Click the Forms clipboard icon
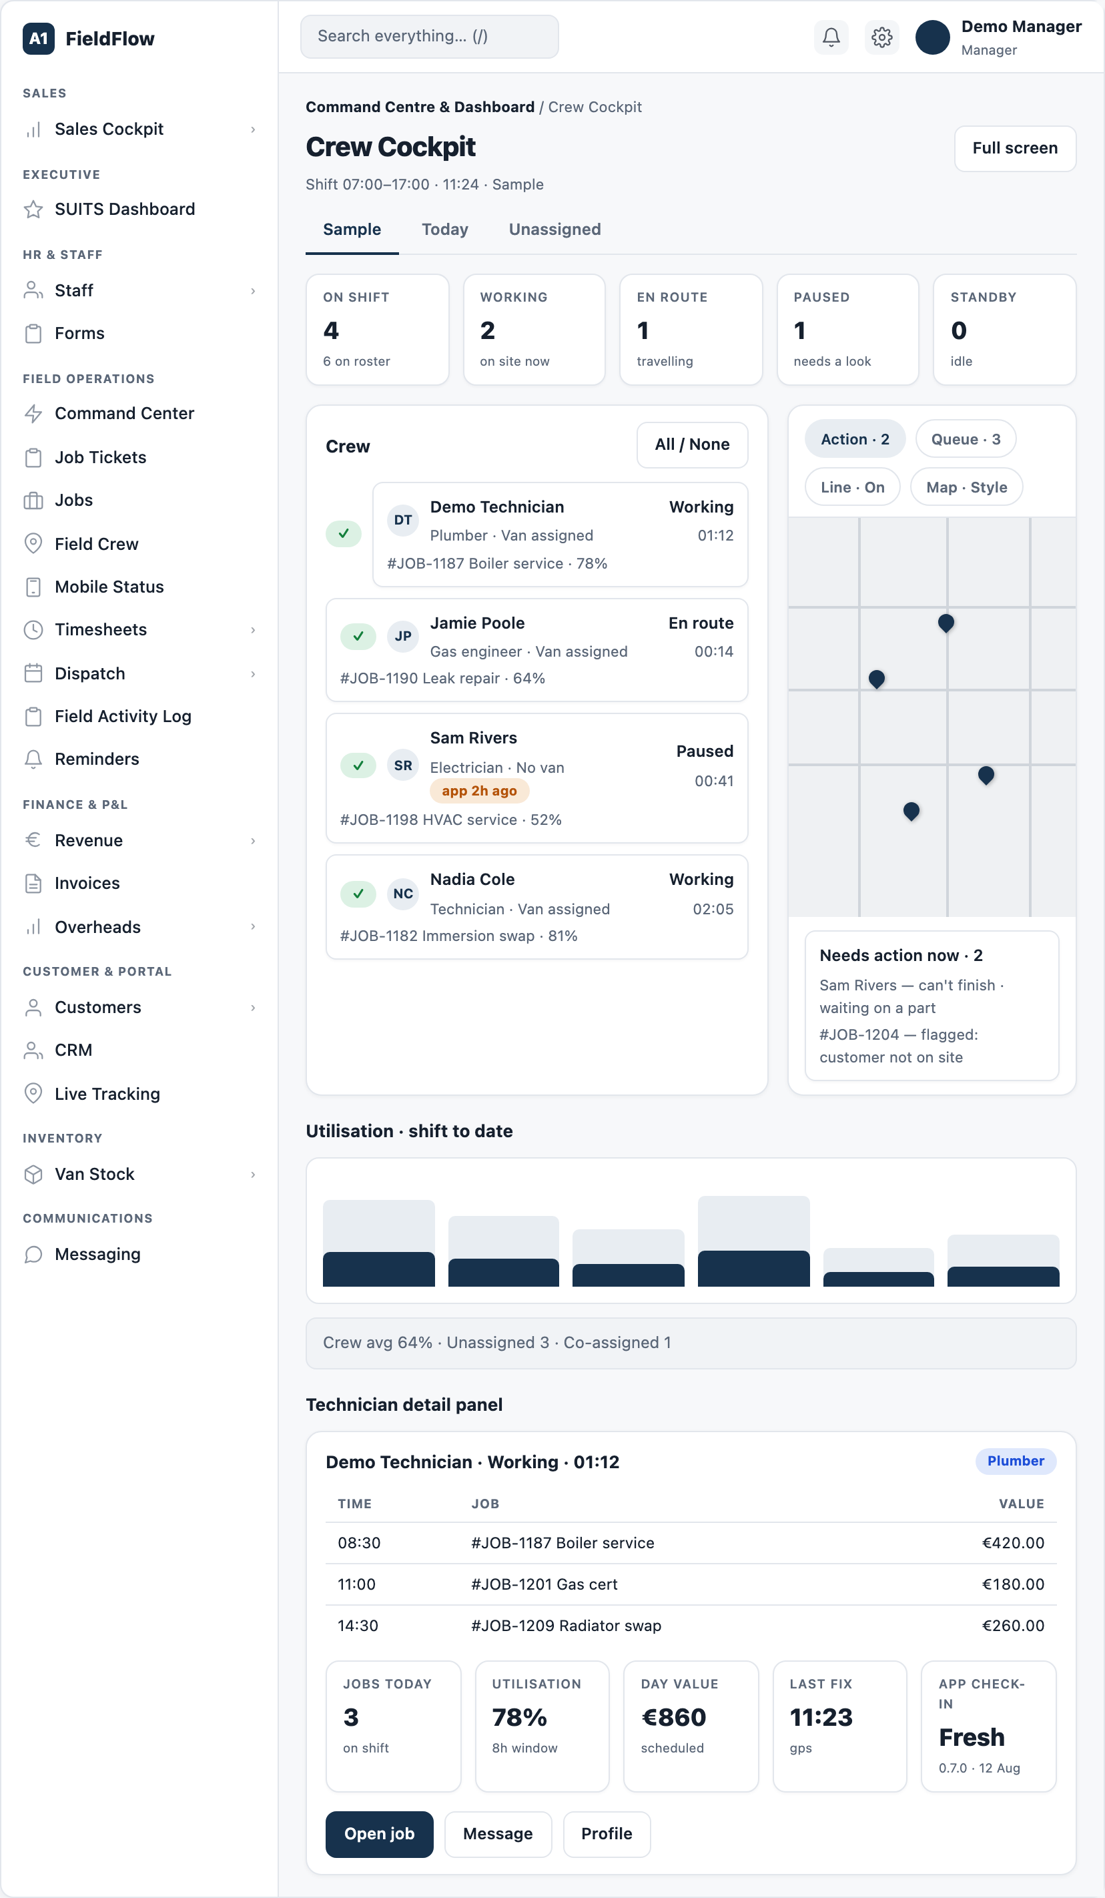Image resolution: width=1105 pixels, height=1898 pixels. pyautogui.click(x=33, y=334)
